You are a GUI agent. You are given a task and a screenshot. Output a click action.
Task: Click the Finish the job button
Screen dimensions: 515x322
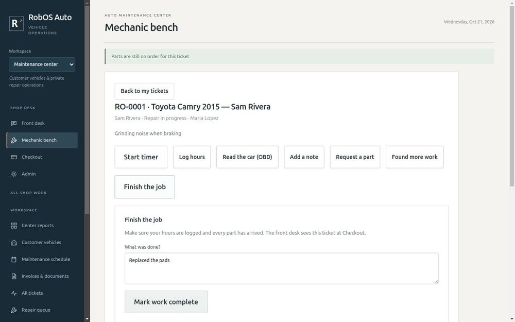click(145, 187)
